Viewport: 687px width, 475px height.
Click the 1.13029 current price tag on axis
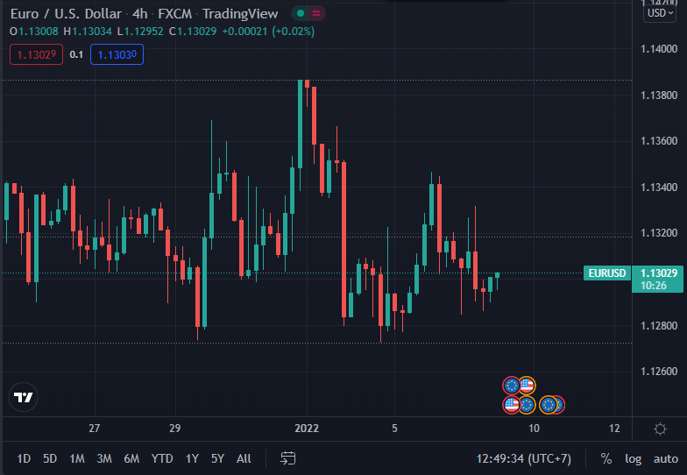(657, 279)
